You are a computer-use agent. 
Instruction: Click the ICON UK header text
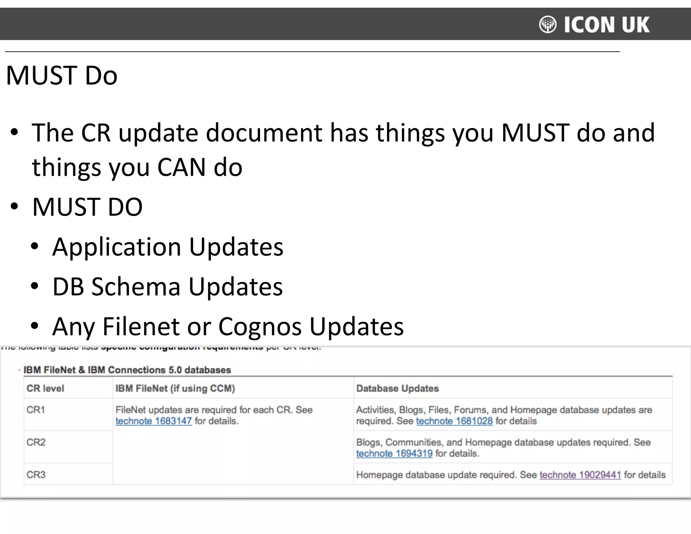point(607,25)
